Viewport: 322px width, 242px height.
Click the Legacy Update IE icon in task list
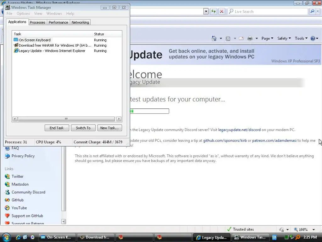point(16,51)
